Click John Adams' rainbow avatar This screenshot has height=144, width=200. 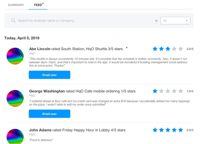point(15,136)
